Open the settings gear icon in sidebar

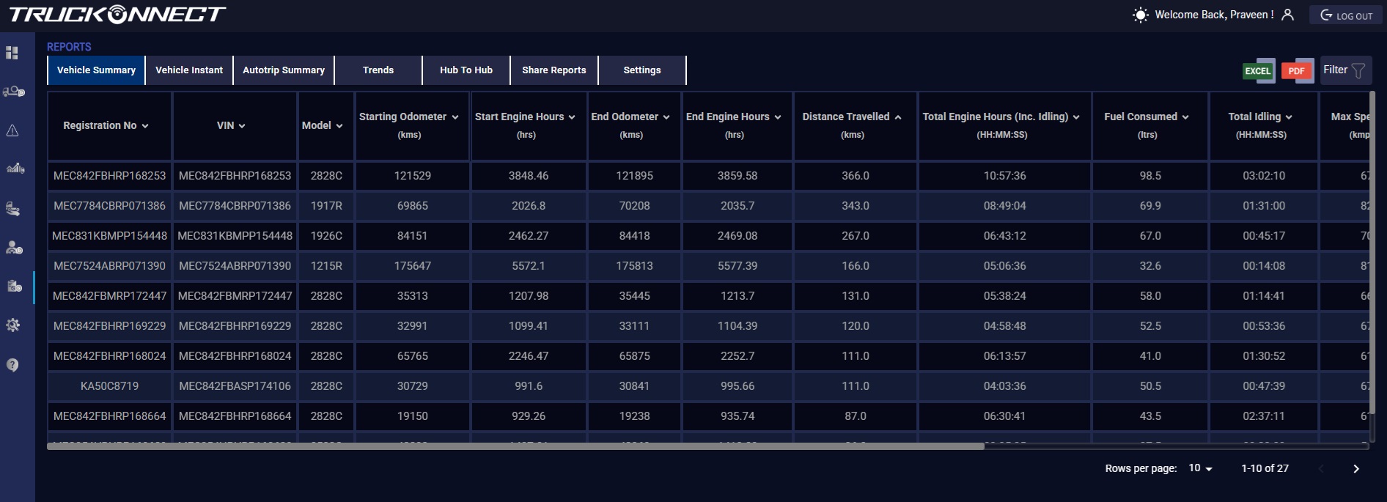point(12,325)
